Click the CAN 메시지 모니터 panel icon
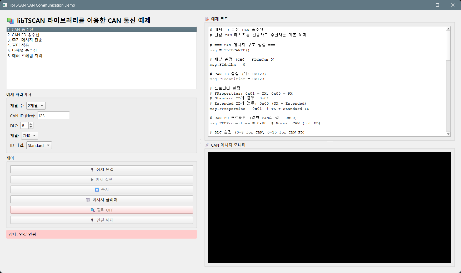Screen dimensions: 461x273 pos(207,145)
